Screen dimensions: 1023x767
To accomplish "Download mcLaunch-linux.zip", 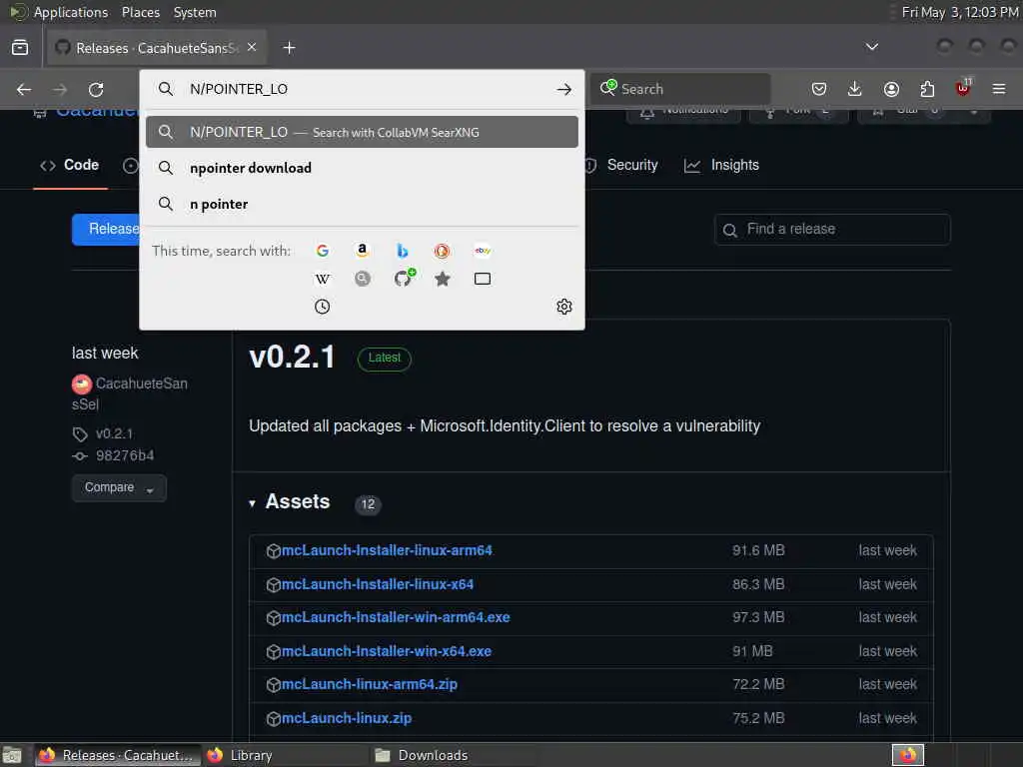I will coord(347,718).
